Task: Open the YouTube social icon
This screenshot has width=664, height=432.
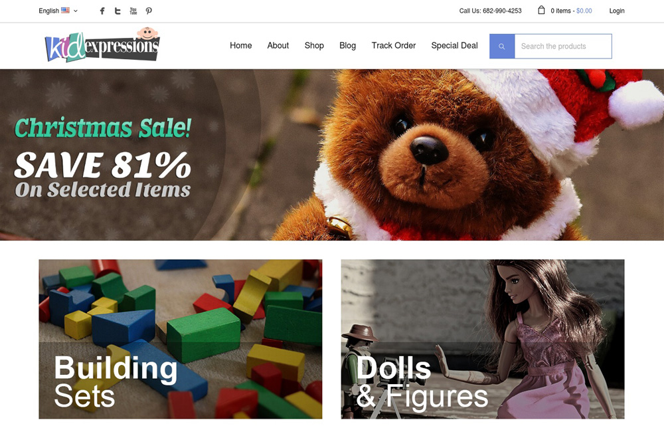Action: (x=133, y=11)
